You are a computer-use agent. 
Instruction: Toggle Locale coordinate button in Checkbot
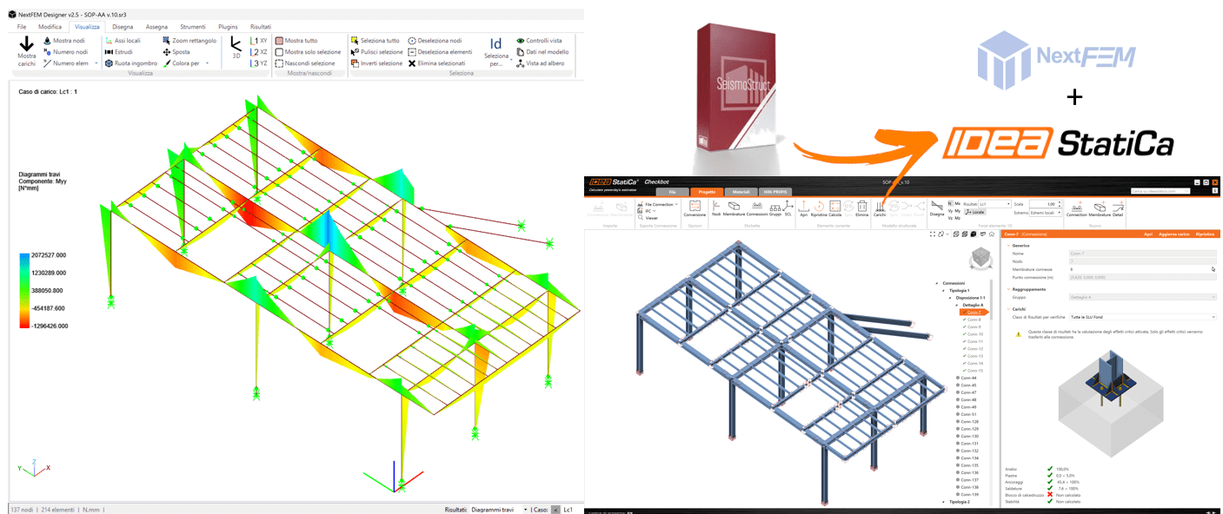pos(975,212)
